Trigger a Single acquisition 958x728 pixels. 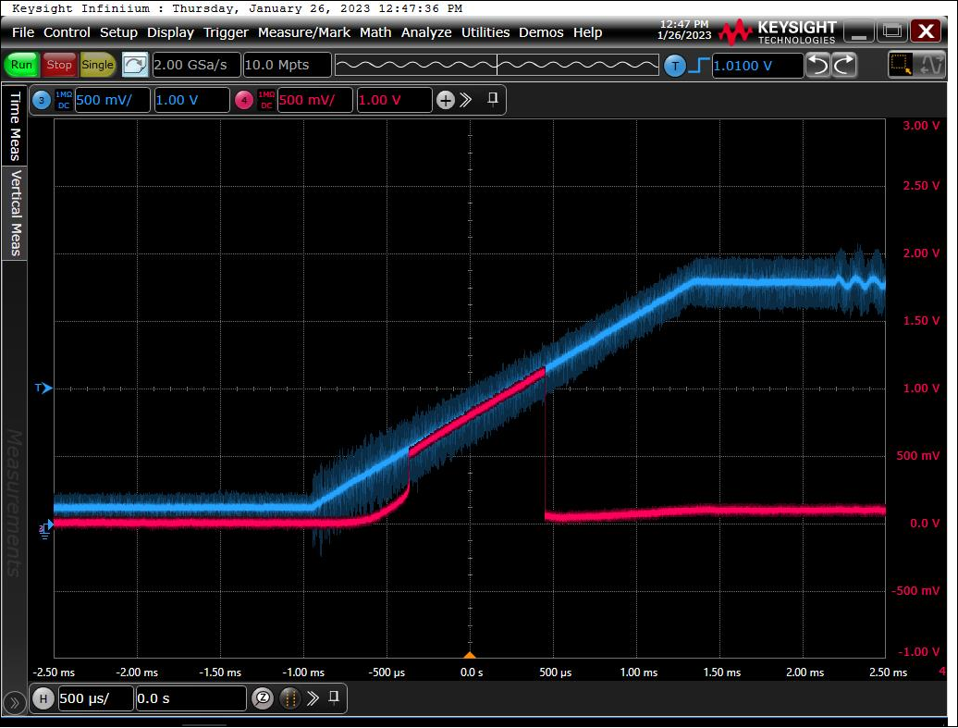click(97, 65)
